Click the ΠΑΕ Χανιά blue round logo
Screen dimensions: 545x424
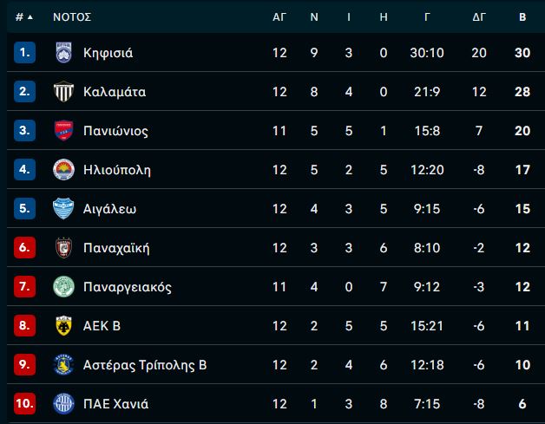tap(63, 403)
